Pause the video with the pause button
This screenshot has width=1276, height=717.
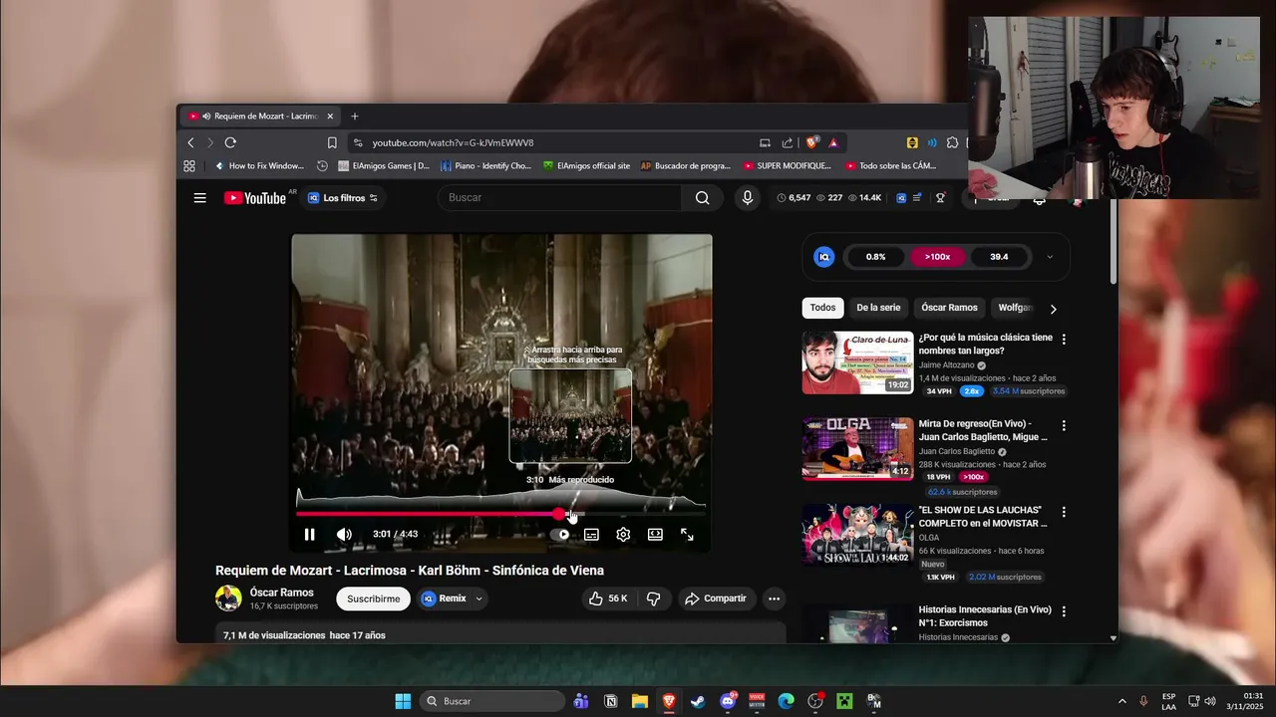(310, 535)
